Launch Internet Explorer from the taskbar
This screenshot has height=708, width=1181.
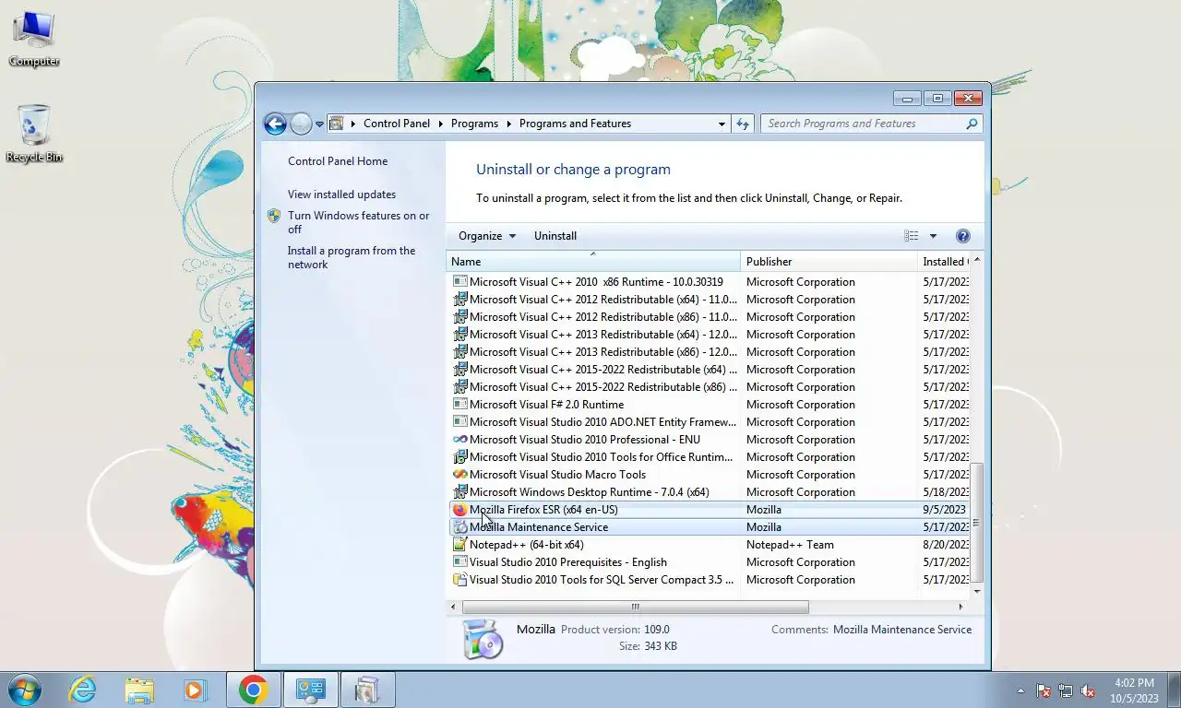(83, 690)
